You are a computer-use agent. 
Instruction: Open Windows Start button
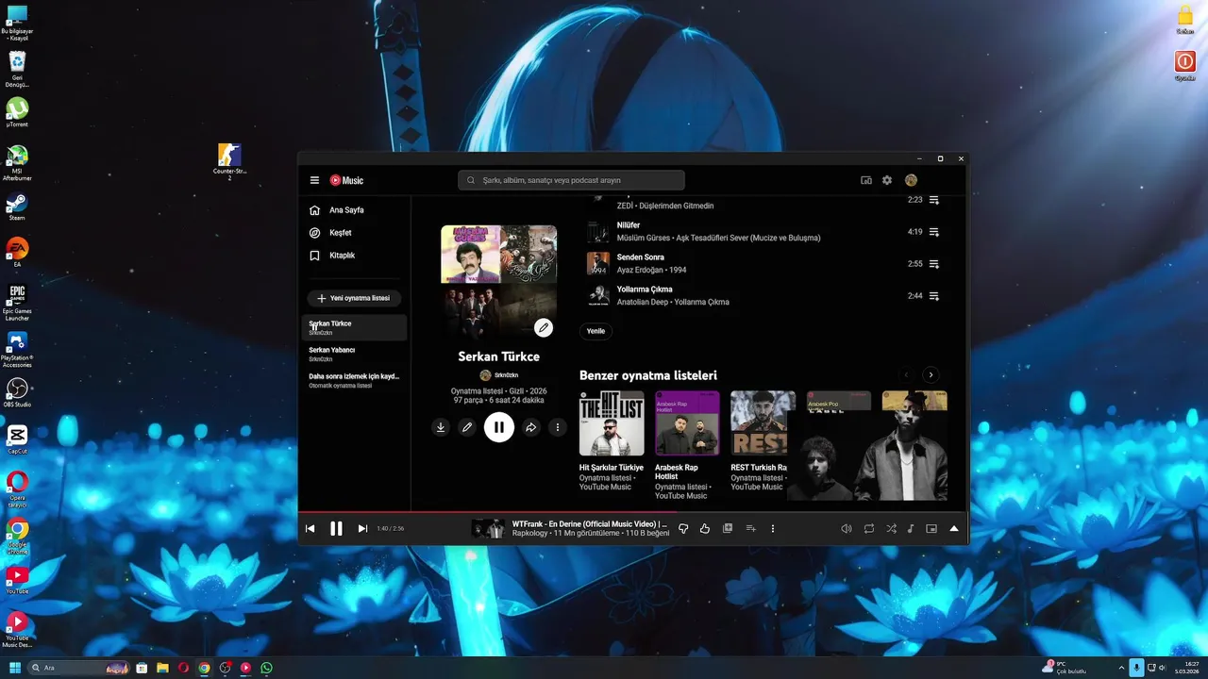click(15, 668)
